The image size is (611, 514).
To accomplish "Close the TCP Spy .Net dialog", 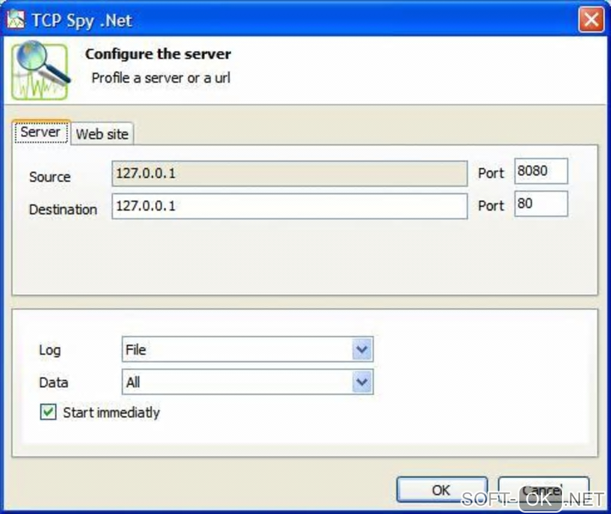I will coord(591,20).
